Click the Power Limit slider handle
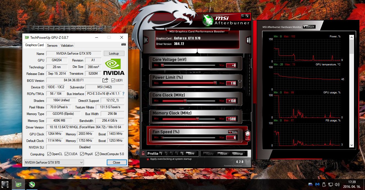Screen dimensions: 365x190 pos(215,83)
